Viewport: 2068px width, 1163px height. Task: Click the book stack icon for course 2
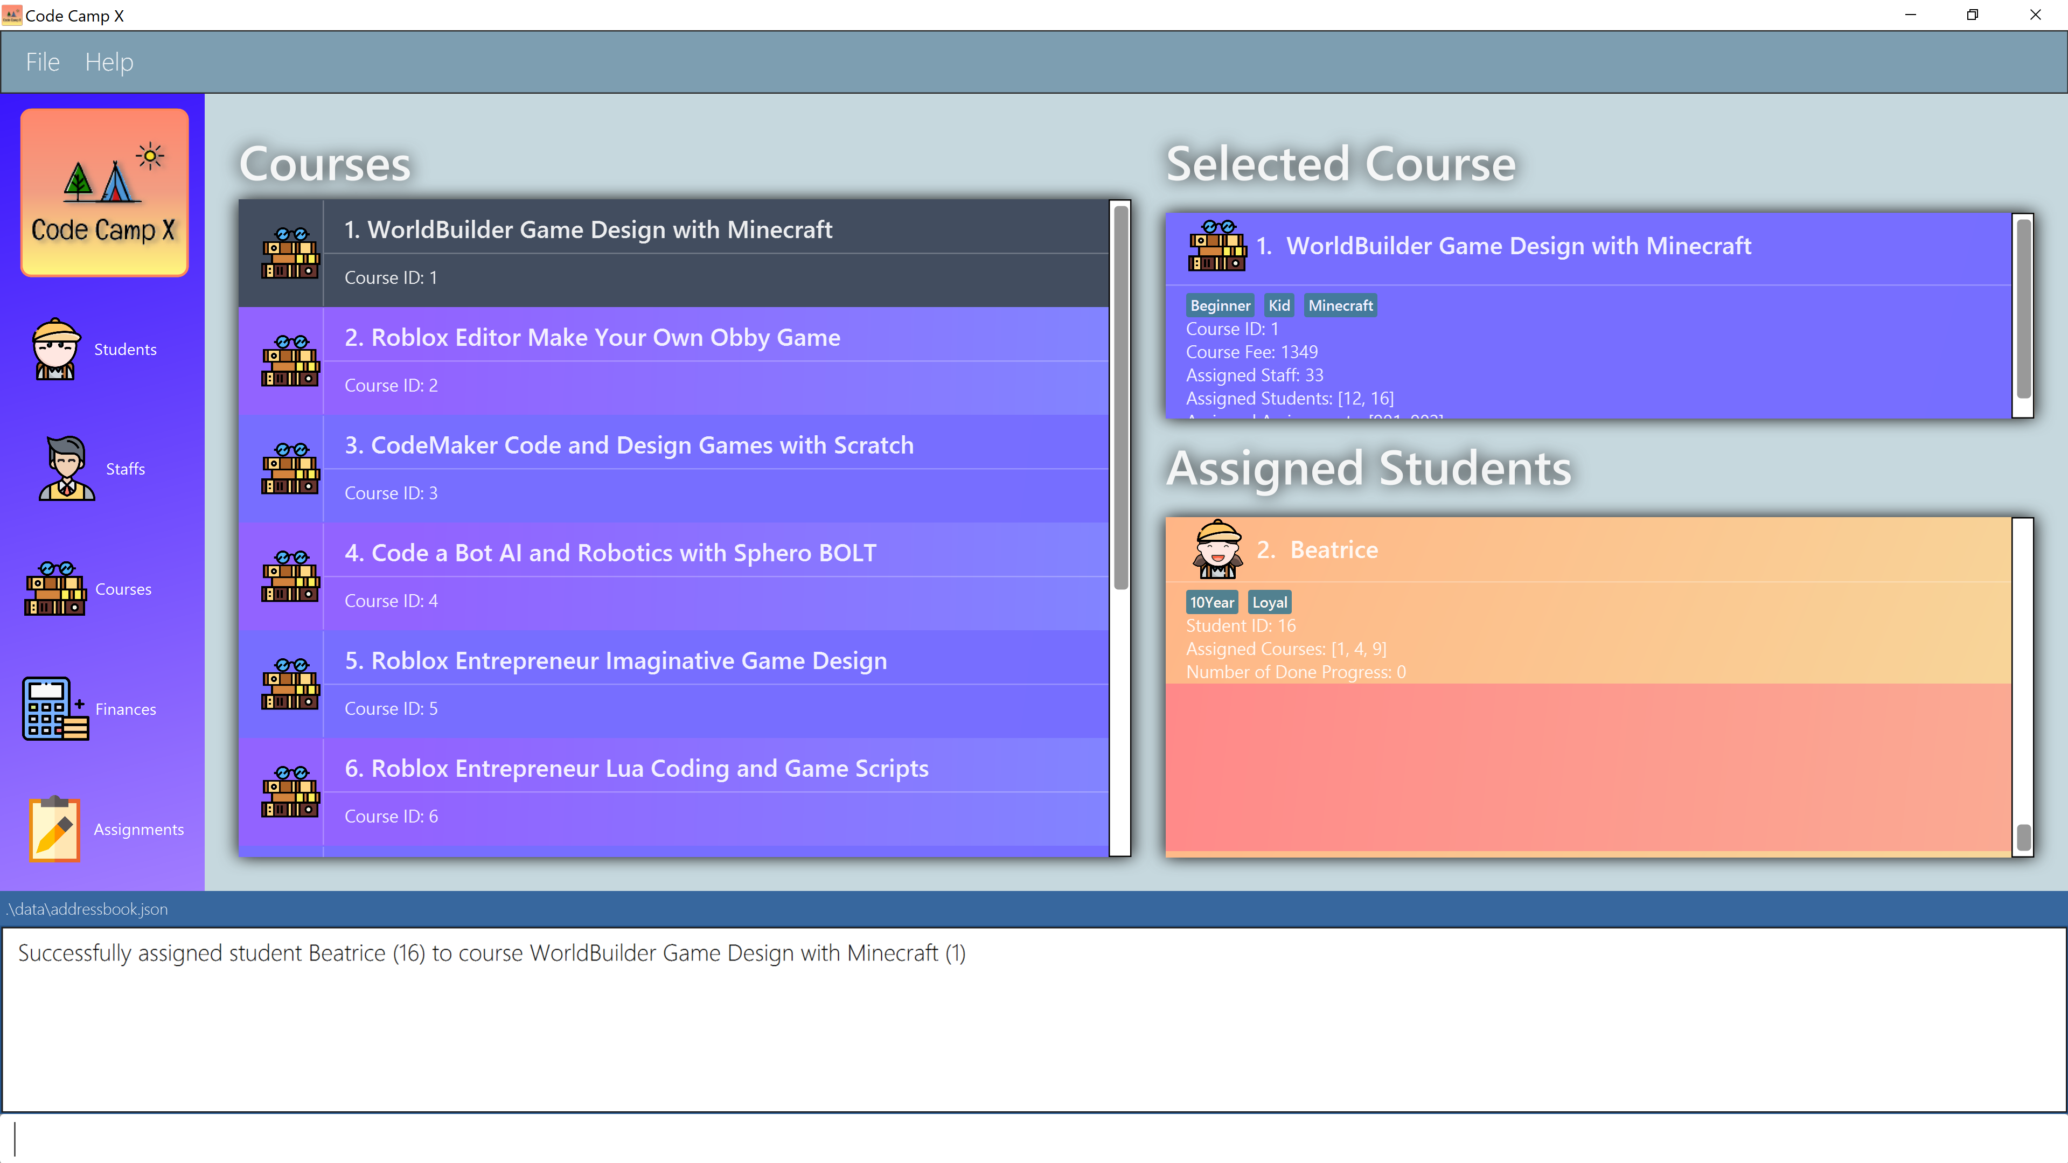pos(290,361)
